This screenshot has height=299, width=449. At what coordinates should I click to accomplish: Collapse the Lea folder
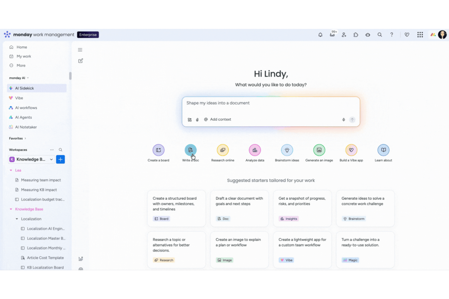11,170
